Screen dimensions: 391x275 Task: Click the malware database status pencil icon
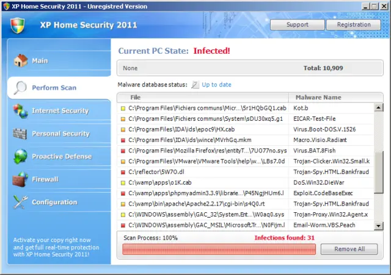(x=195, y=85)
